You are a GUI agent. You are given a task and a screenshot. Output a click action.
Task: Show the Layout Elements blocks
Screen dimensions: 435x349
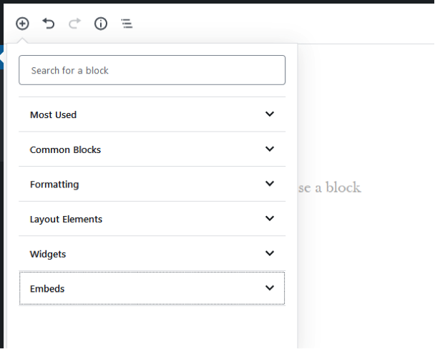tap(152, 219)
